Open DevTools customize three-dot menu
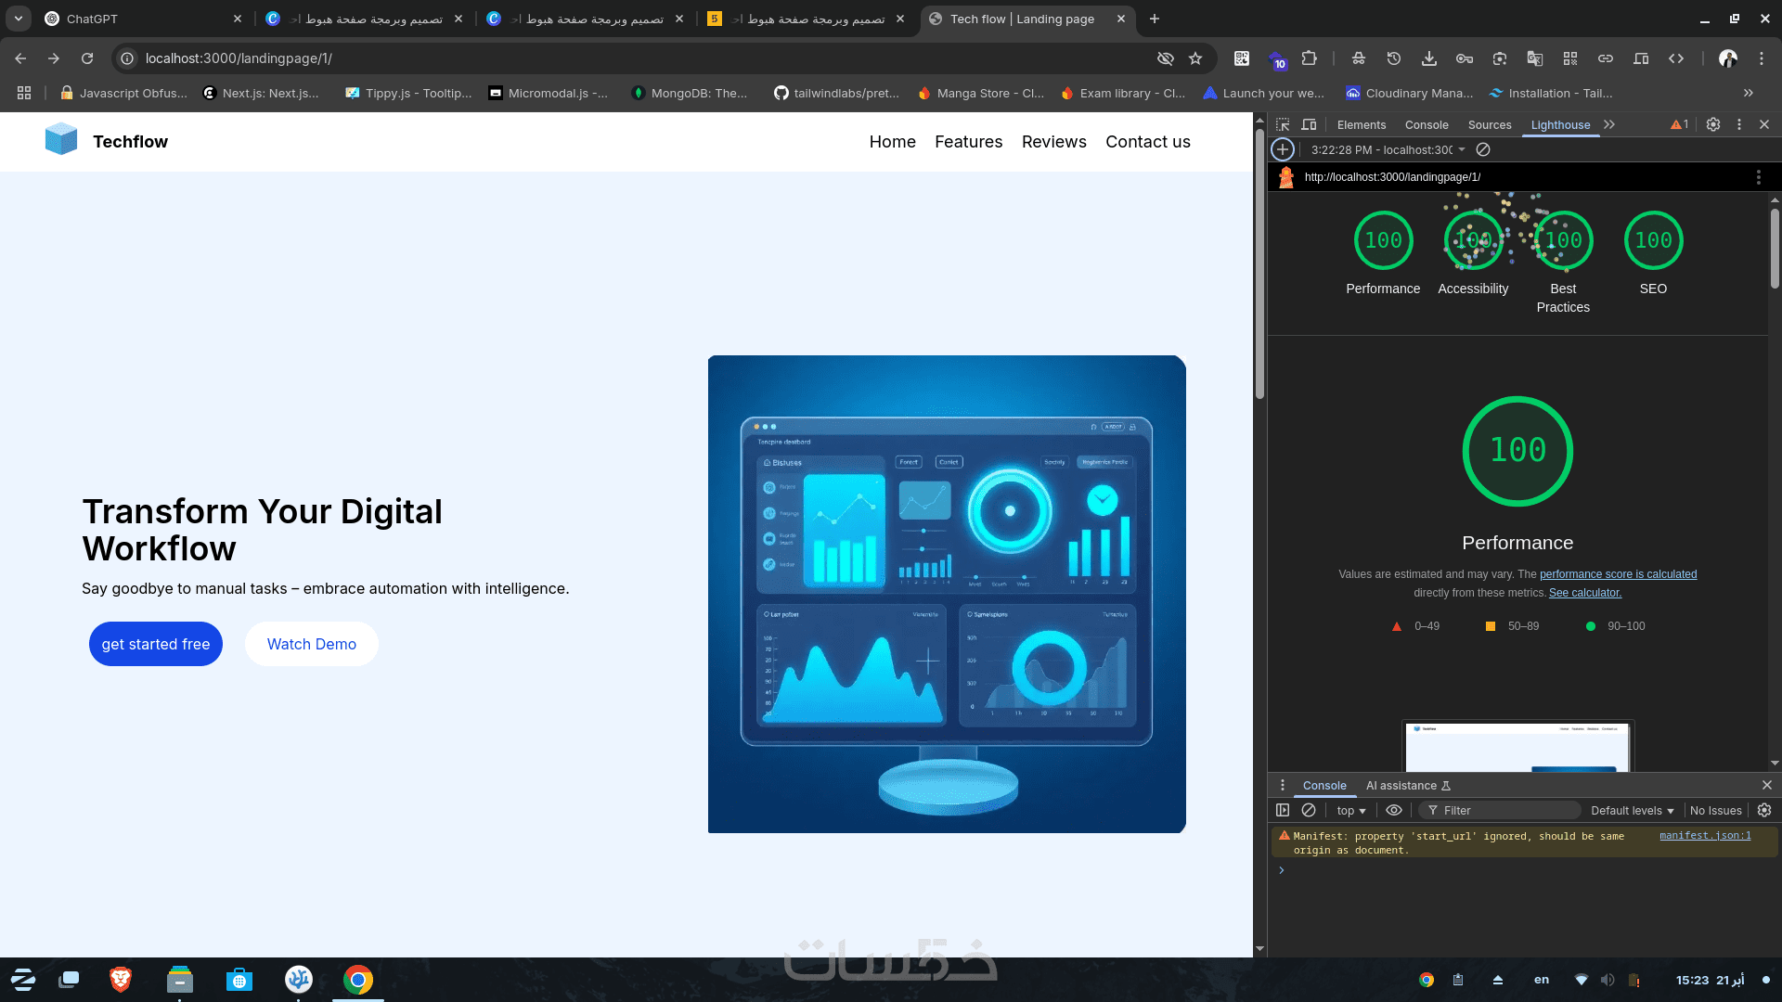Image resolution: width=1782 pixels, height=1002 pixels. pyautogui.click(x=1739, y=124)
